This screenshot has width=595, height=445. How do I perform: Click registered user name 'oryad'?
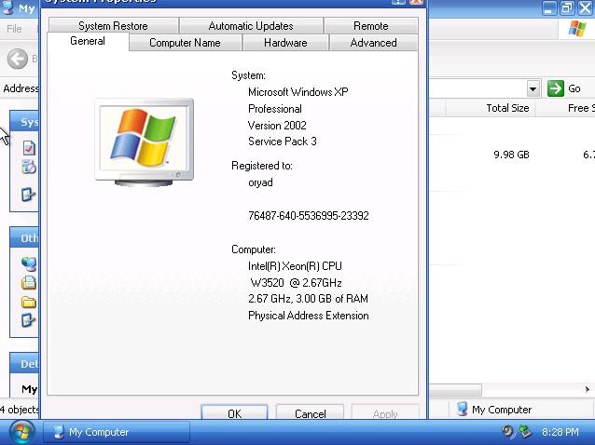pyautogui.click(x=260, y=182)
